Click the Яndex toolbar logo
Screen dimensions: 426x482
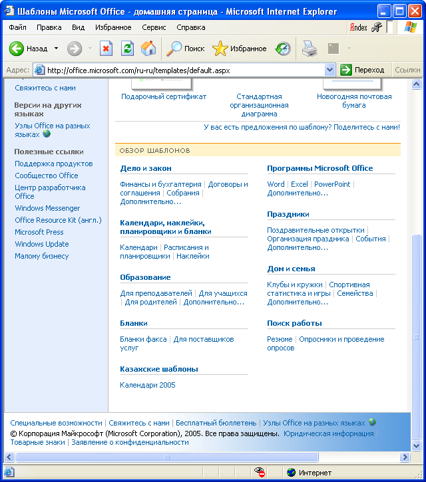coord(359,28)
